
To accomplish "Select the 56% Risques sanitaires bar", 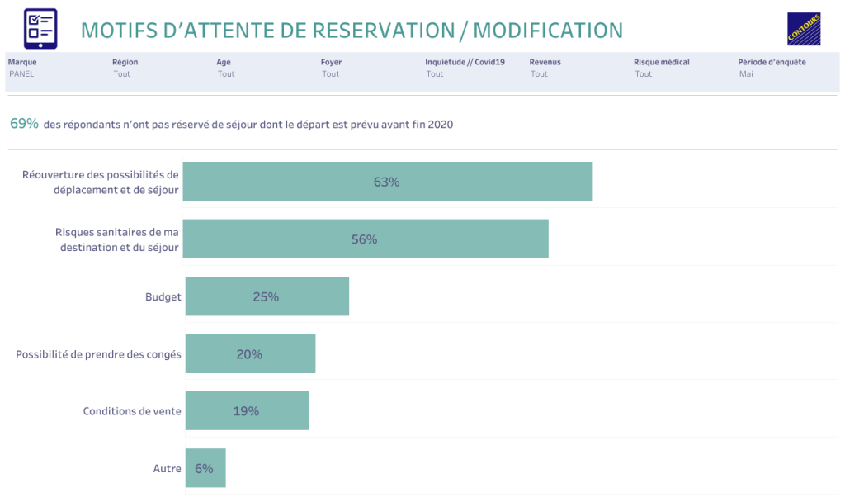I will [x=365, y=239].
